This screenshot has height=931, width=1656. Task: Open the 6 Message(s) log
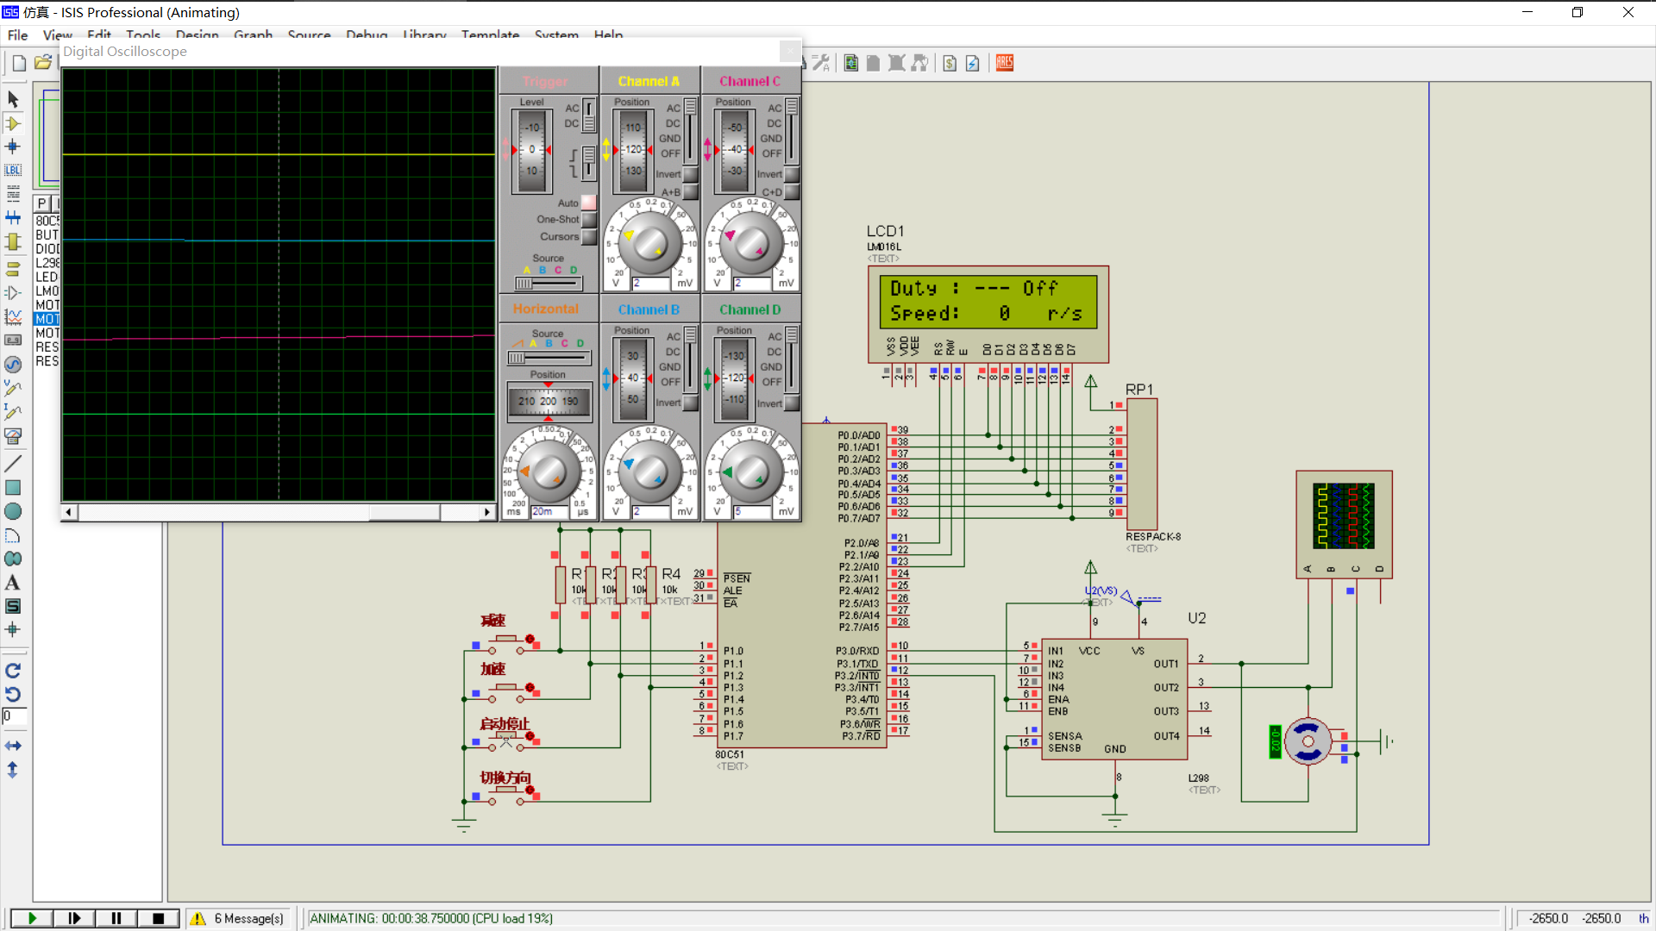click(237, 918)
